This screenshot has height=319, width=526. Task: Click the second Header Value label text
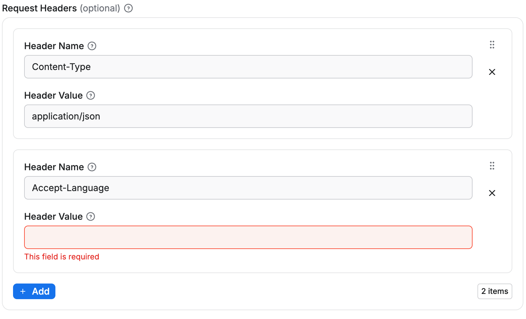[53, 216]
